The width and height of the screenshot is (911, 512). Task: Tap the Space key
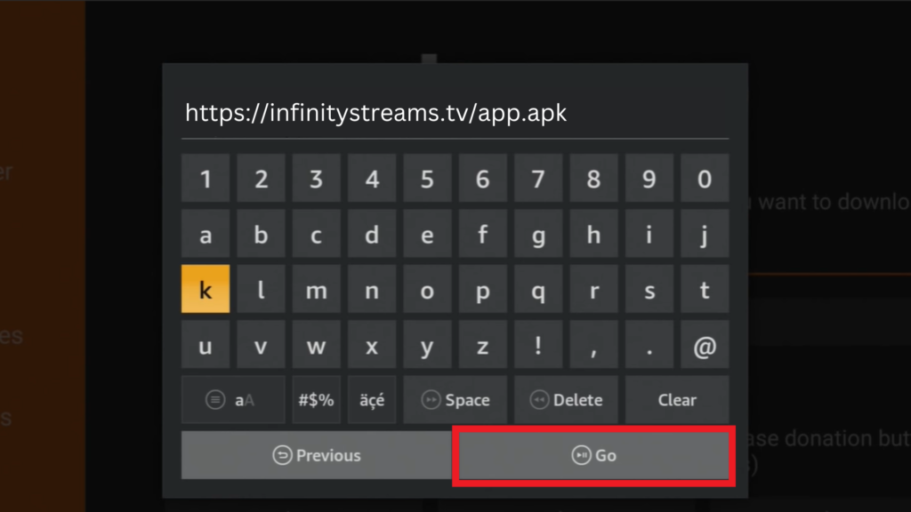(455, 400)
